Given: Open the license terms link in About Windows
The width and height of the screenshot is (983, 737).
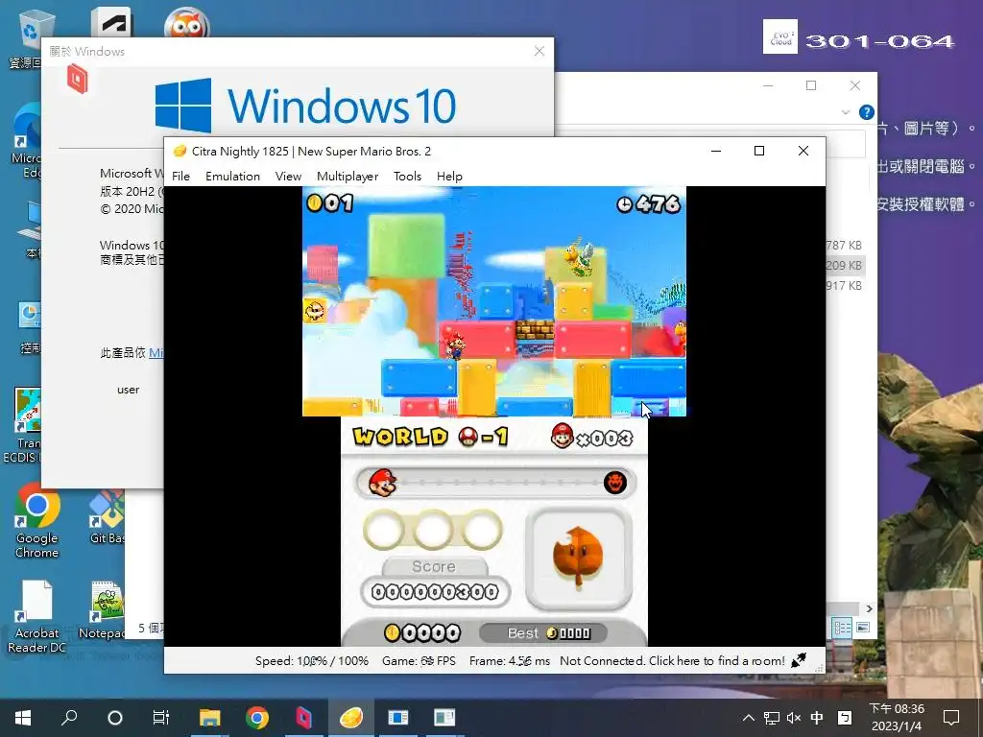Looking at the screenshot, I should coord(156,353).
